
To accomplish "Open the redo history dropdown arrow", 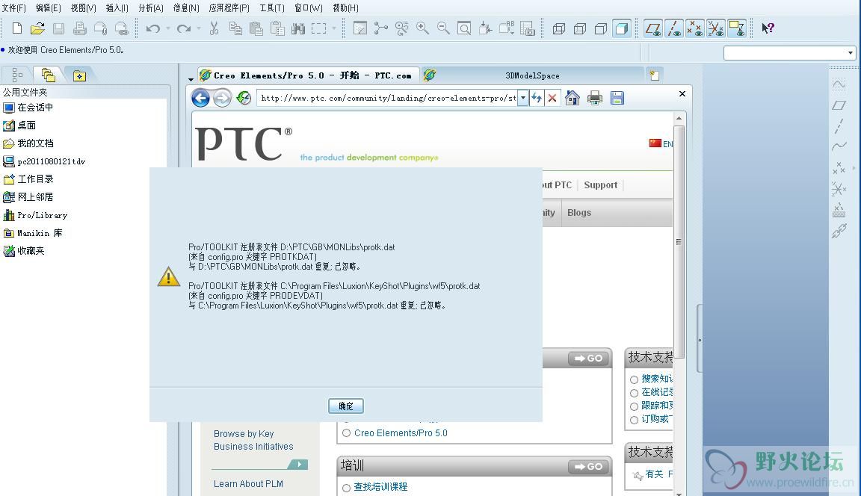I will (x=199, y=28).
